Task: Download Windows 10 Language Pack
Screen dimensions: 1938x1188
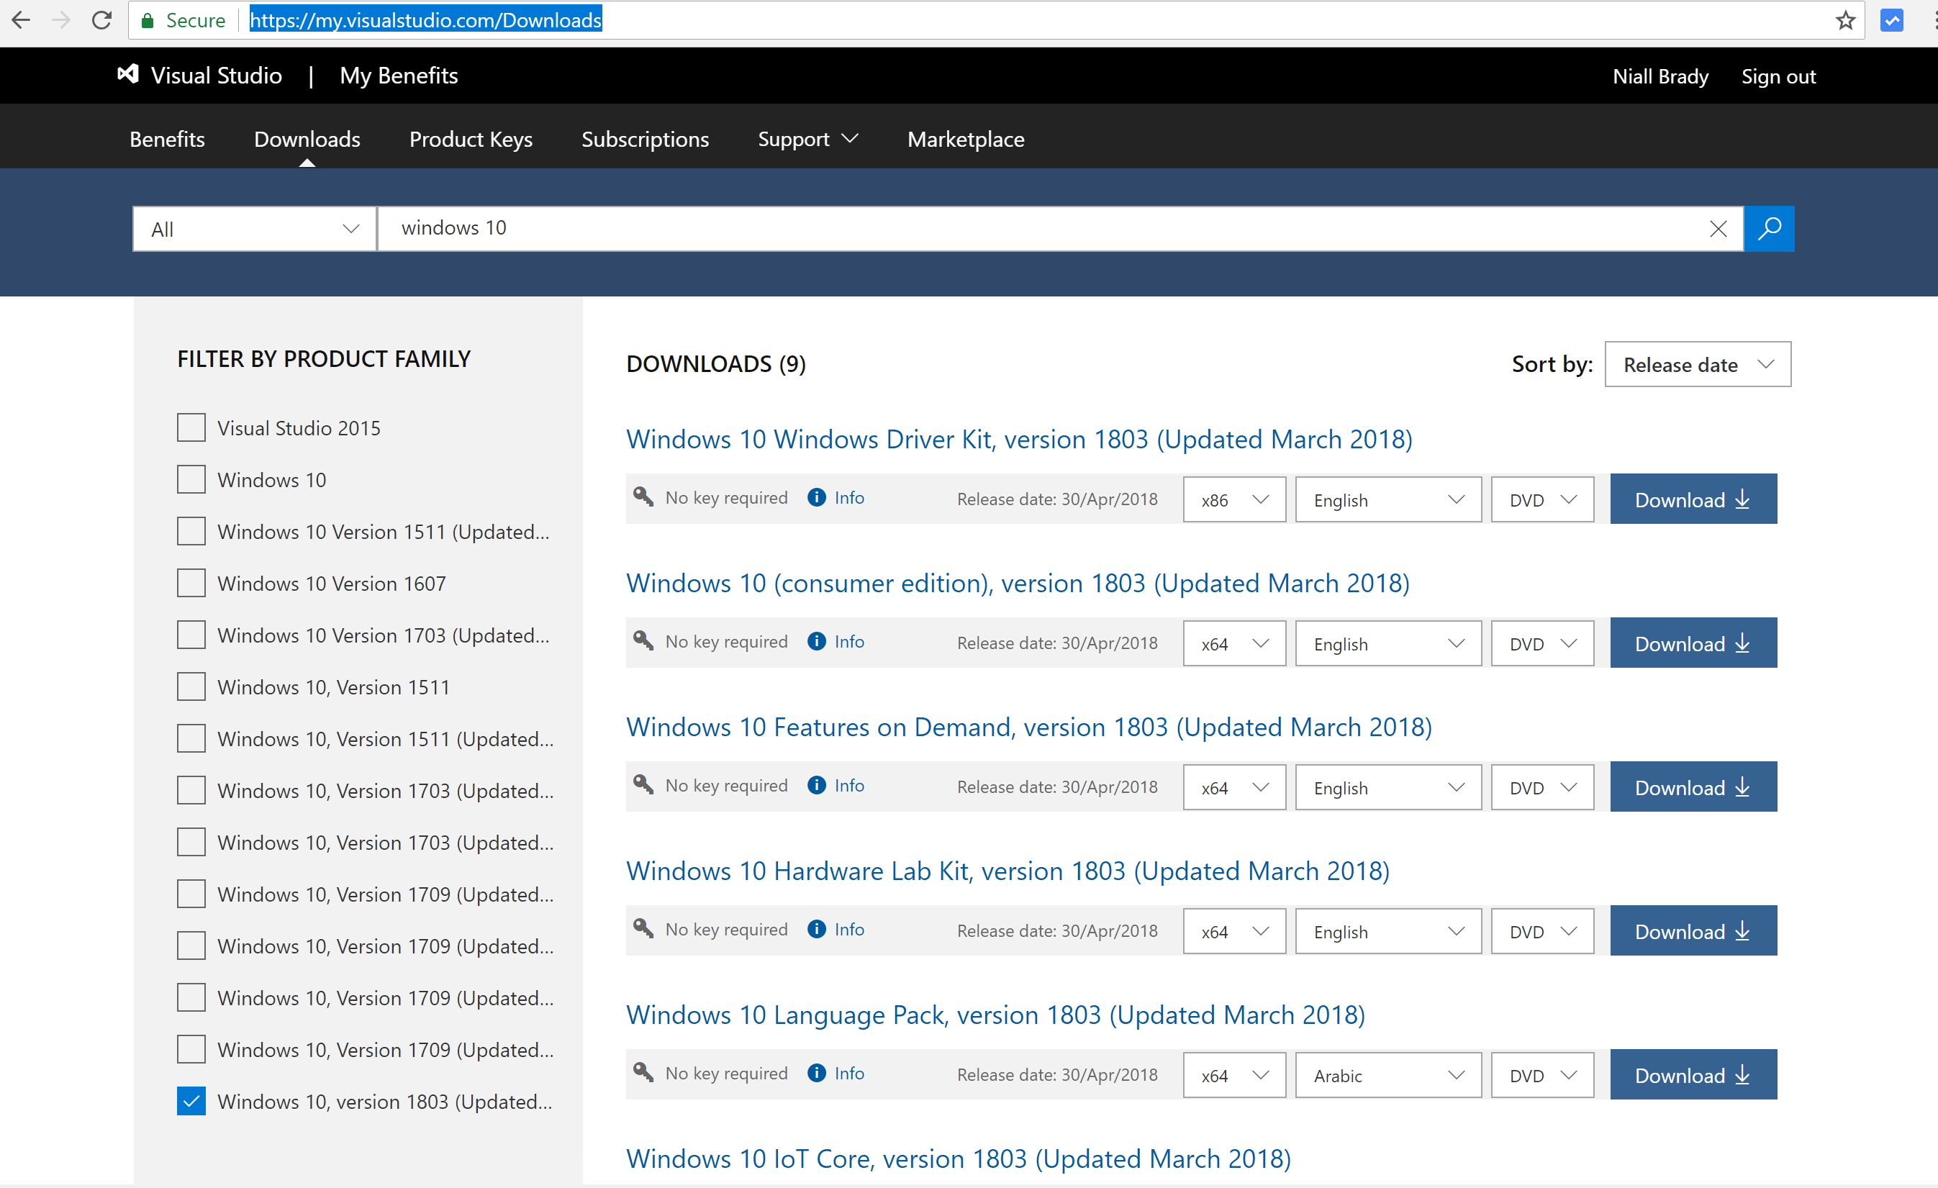Action: [1693, 1074]
